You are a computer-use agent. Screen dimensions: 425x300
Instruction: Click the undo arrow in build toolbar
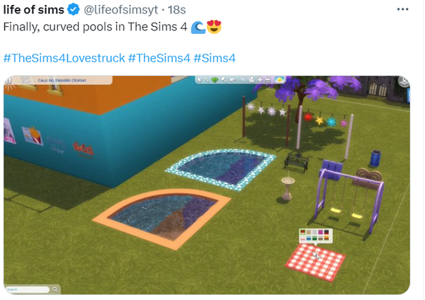click(x=232, y=80)
